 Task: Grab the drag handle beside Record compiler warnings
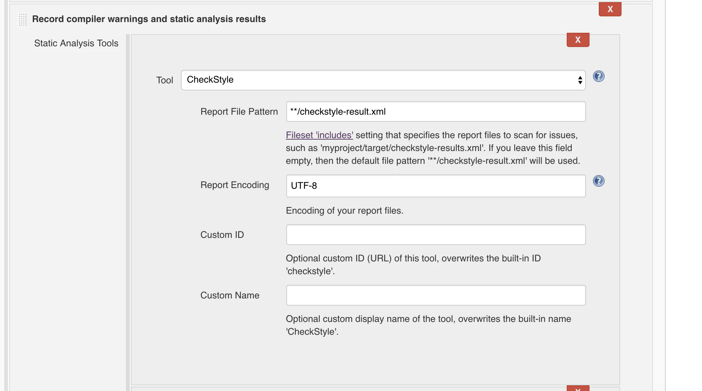(x=22, y=19)
